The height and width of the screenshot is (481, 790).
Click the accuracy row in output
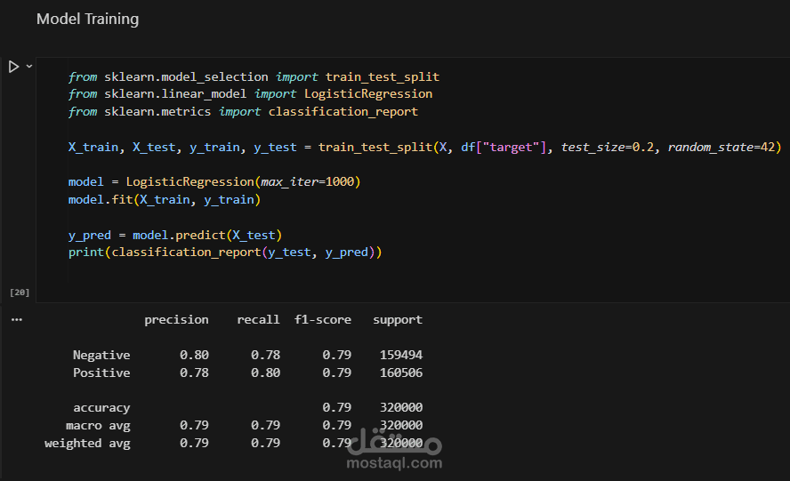click(x=101, y=407)
